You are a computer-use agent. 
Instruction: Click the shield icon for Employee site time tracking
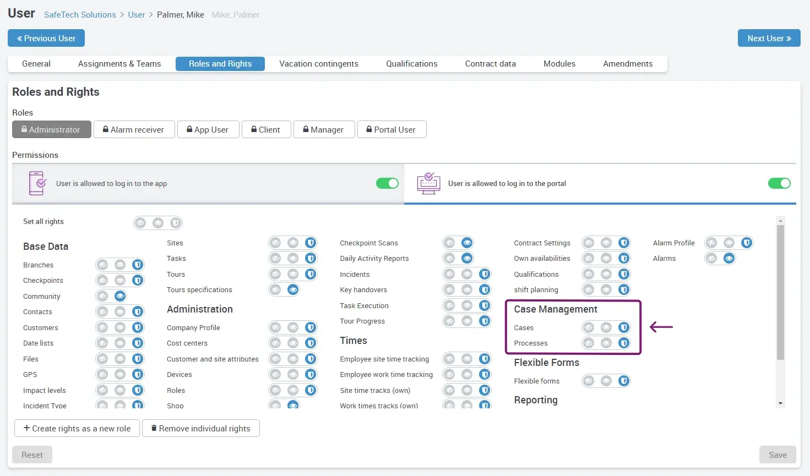484,359
